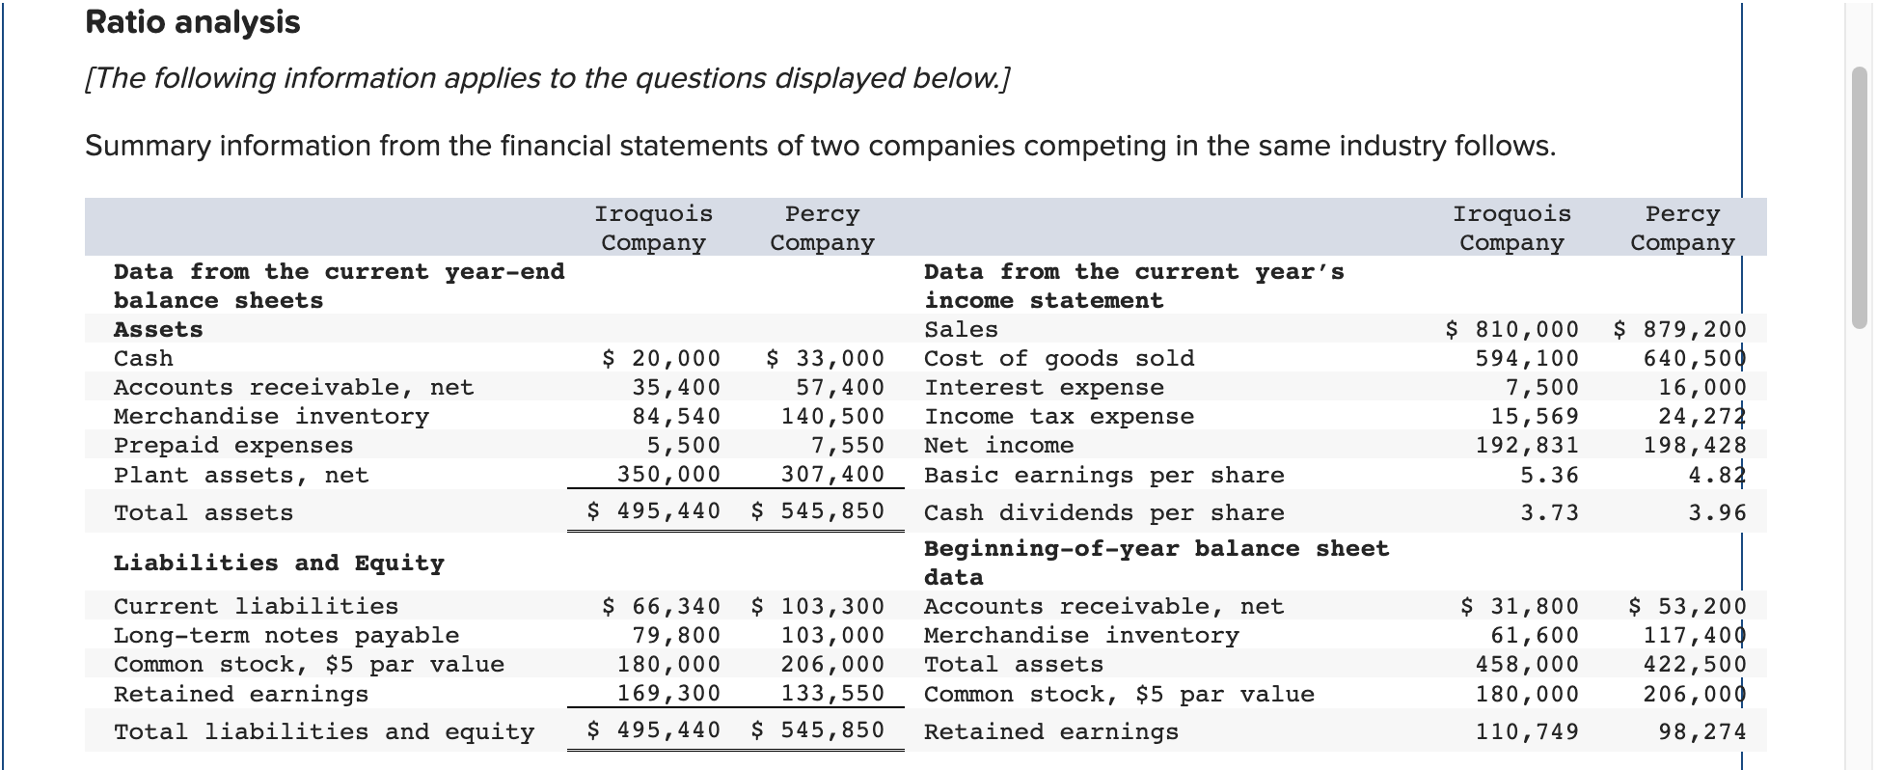This screenshot has width=1878, height=770.
Task: Click the Liabilities and Equity section heading
Action: point(279,564)
